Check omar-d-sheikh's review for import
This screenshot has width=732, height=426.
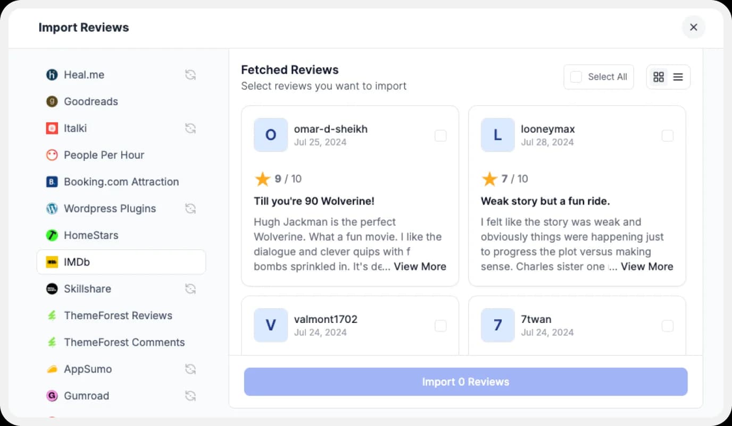pos(440,135)
